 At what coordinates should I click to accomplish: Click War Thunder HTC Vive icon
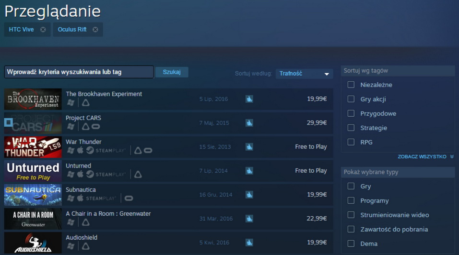click(138, 151)
